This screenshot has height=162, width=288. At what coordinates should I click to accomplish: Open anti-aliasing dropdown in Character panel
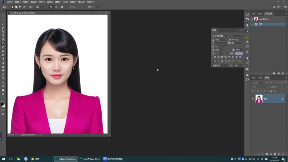(x=239, y=65)
